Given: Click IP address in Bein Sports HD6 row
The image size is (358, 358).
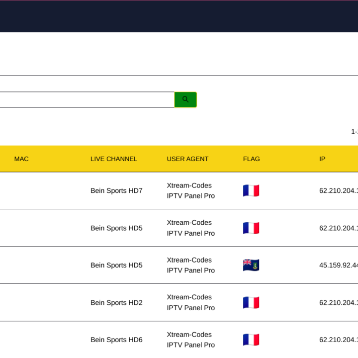Looking at the screenshot, I should pyautogui.click(x=339, y=340).
